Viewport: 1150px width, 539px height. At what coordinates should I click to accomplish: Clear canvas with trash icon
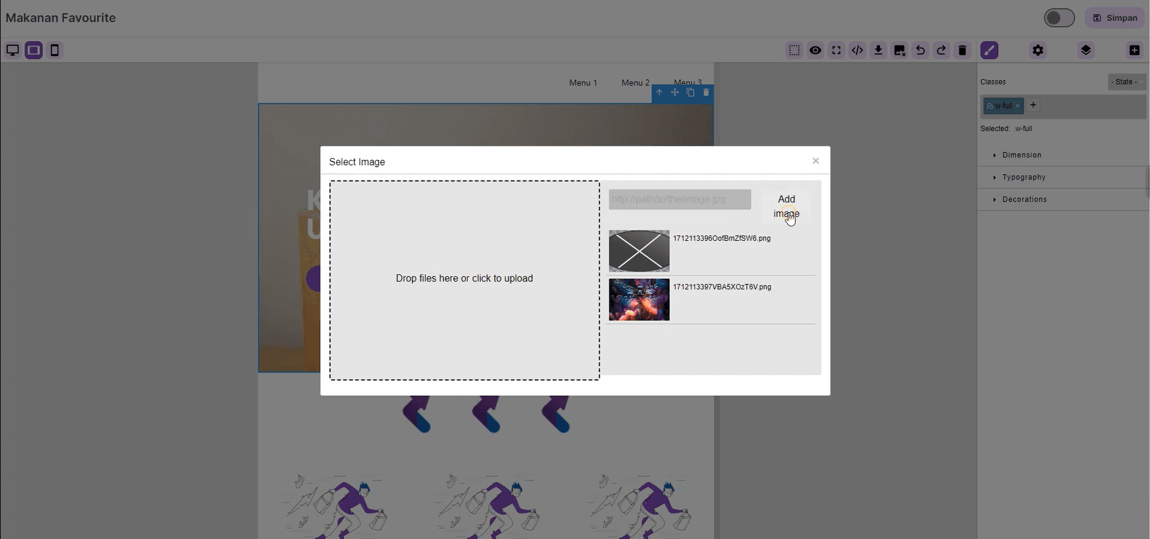pyautogui.click(x=962, y=50)
